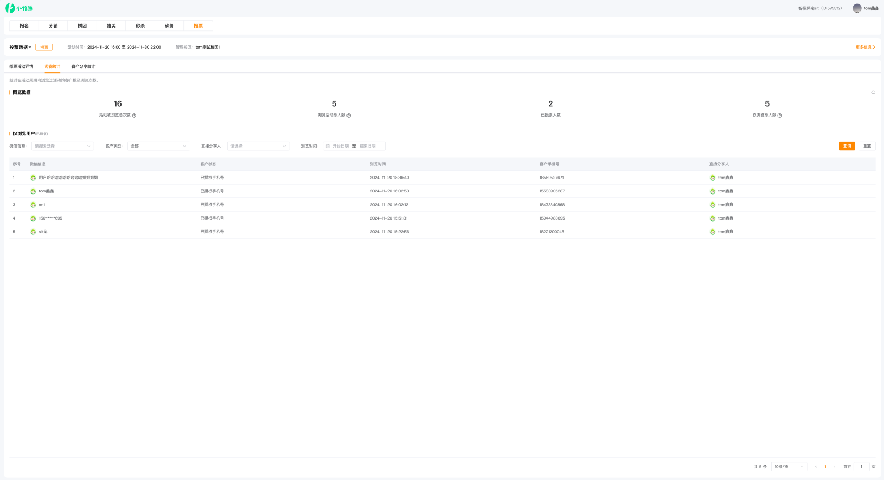Click the 重置 reset button

867,146
